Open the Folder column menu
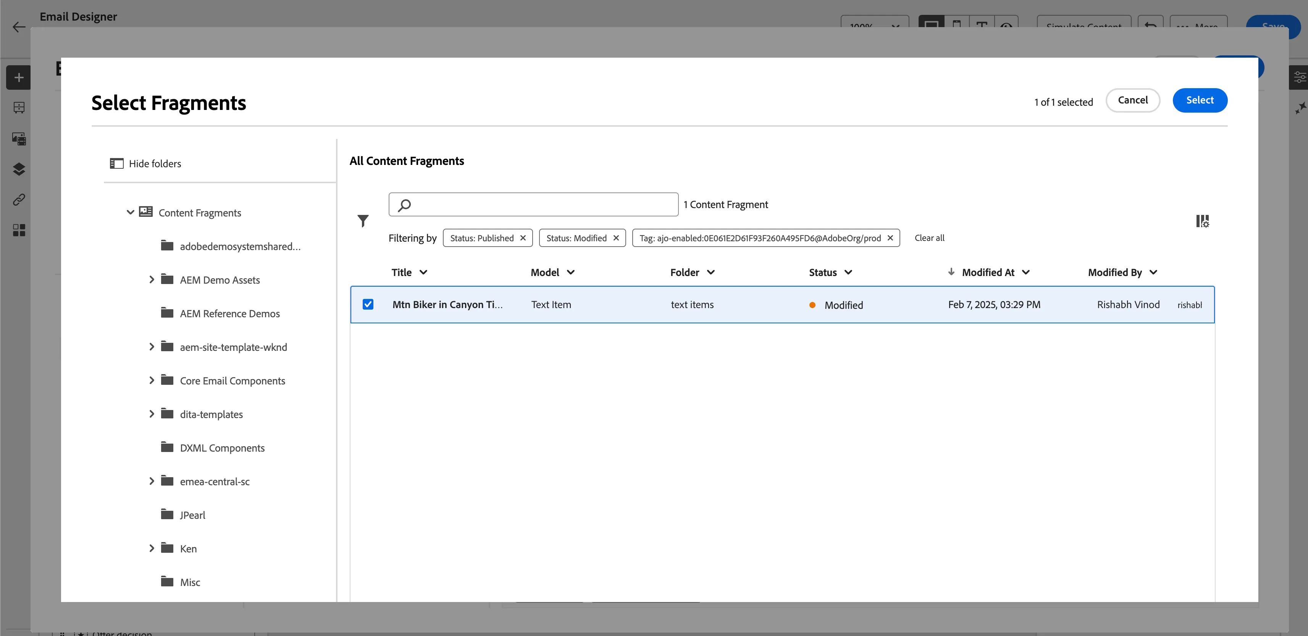1308x636 pixels. point(711,272)
